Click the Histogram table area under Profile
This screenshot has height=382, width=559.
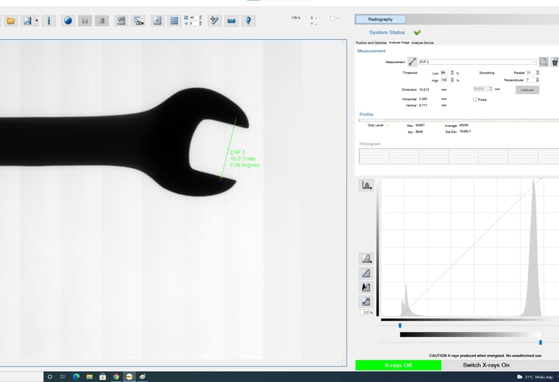coord(459,156)
